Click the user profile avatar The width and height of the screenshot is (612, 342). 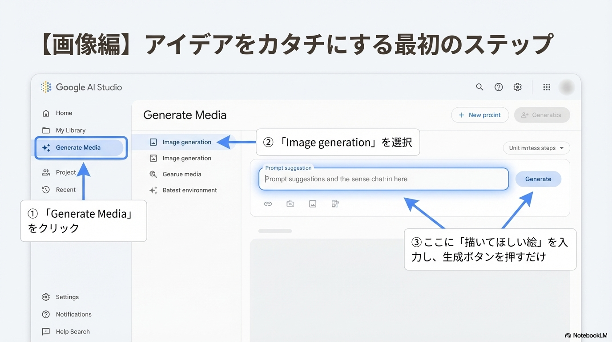point(567,87)
